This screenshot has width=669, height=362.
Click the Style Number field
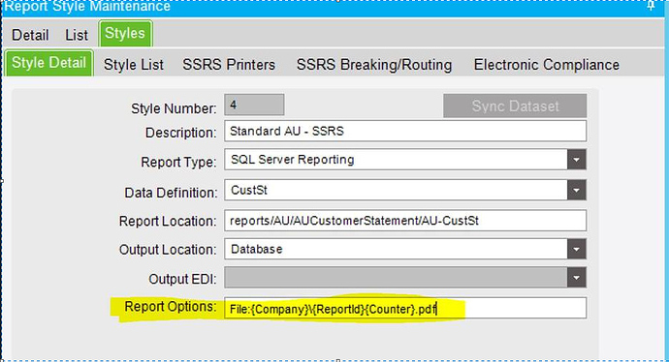254,105
